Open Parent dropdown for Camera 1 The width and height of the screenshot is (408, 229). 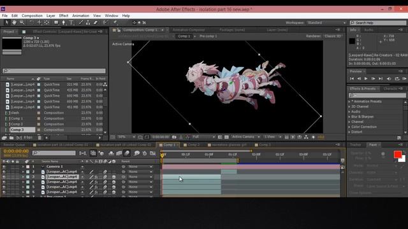(x=140, y=167)
